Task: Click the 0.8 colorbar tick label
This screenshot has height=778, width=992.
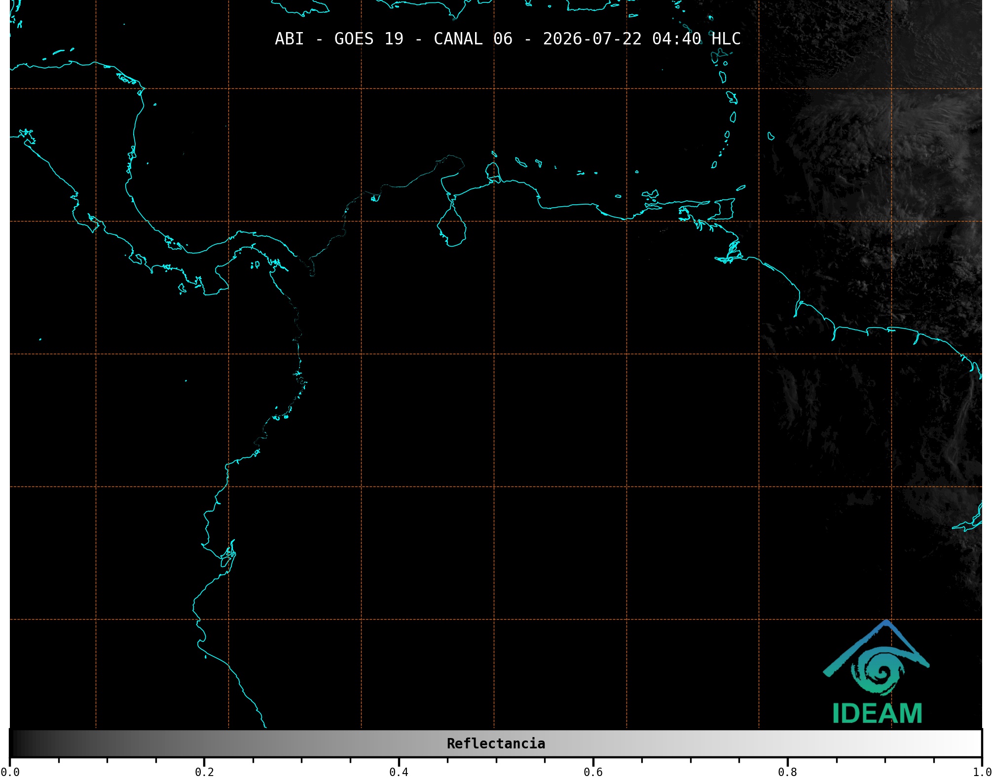Action: (x=787, y=772)
